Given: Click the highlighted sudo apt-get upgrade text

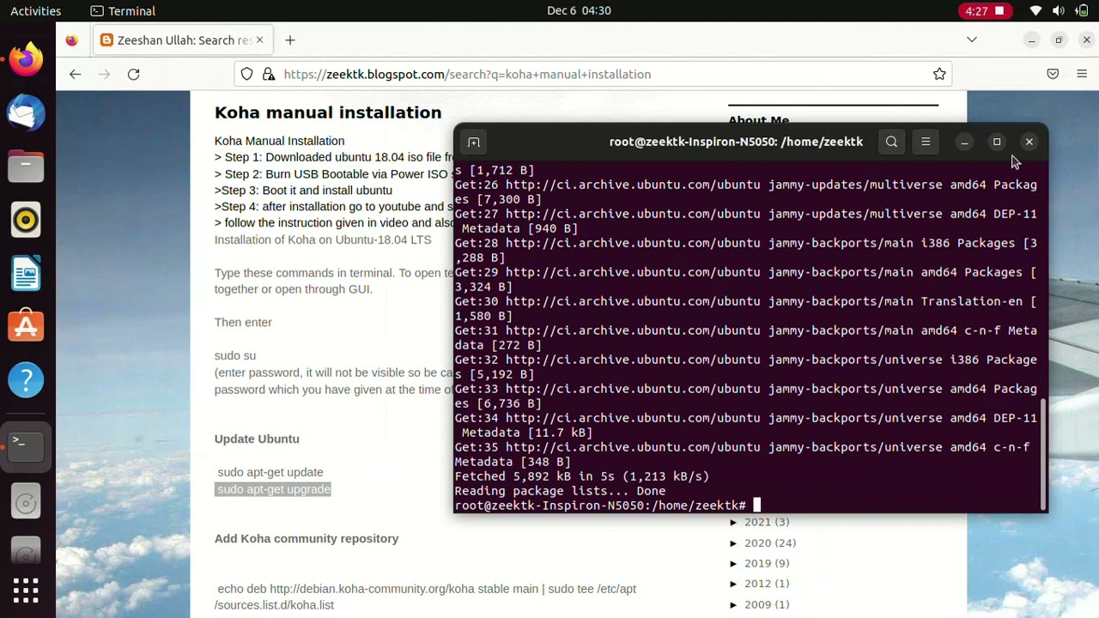Looking at the screenshot, I should pos(274,489).
